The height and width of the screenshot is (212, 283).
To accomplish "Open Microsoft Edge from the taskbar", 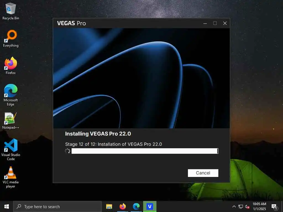I will (x=136, y=206).
